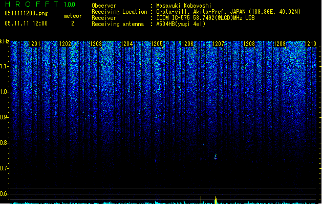
Task: Click the 1205 time marker
Action: pos(157,44)
